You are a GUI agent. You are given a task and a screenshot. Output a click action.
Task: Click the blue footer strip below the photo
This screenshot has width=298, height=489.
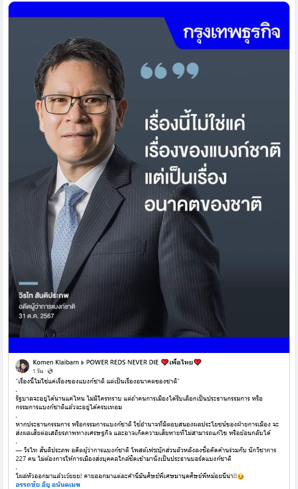point(149,345)
